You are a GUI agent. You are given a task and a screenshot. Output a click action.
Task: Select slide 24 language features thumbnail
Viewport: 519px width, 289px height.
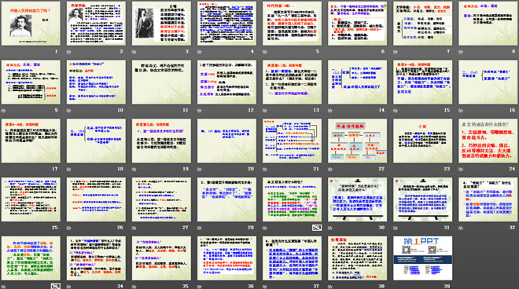pyautogui.click(x=488, y=141)
